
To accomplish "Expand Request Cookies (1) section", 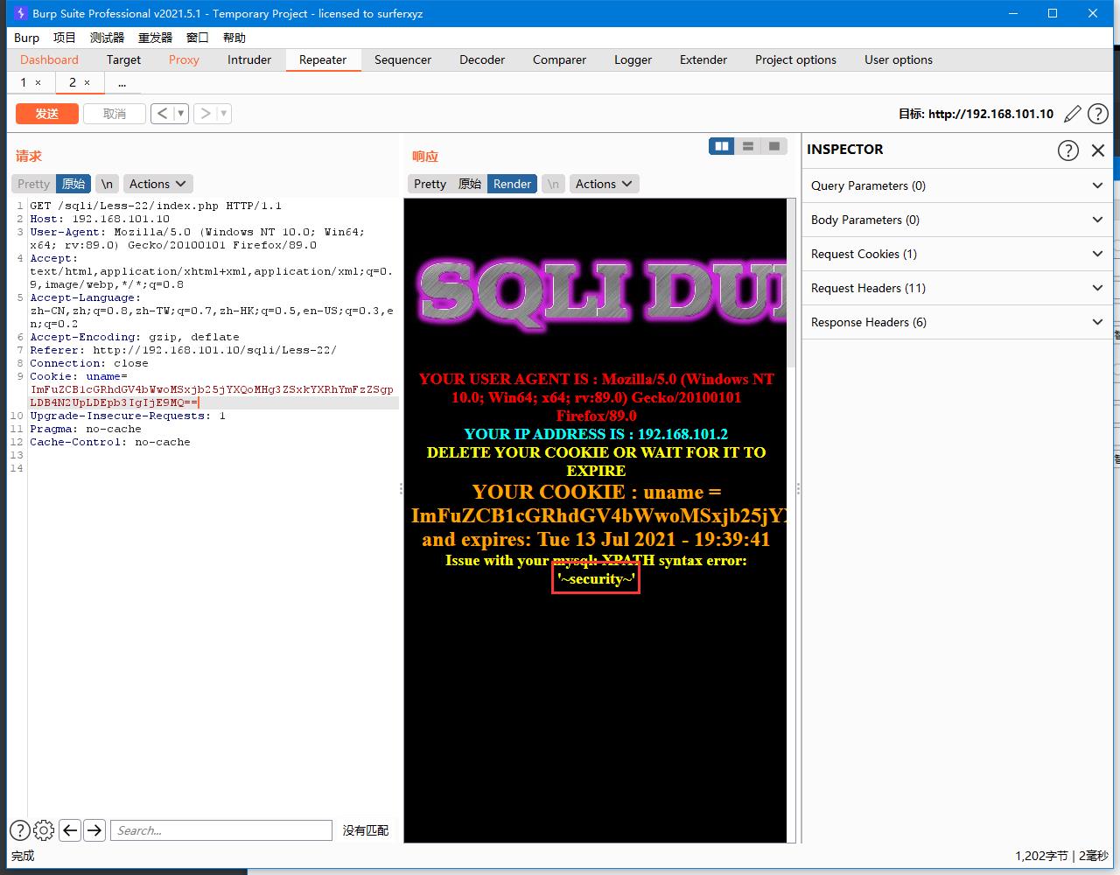I will pyautogui.click(x=957, y=254).
